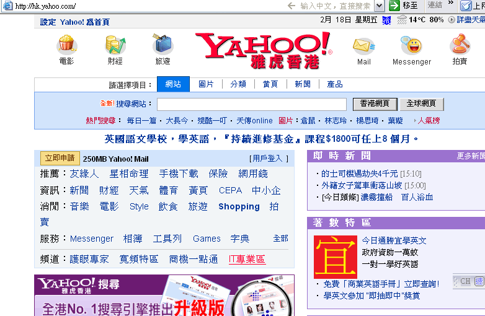
Task: Open the 電影 movies popcorn icon
Action: coord(66,44)
